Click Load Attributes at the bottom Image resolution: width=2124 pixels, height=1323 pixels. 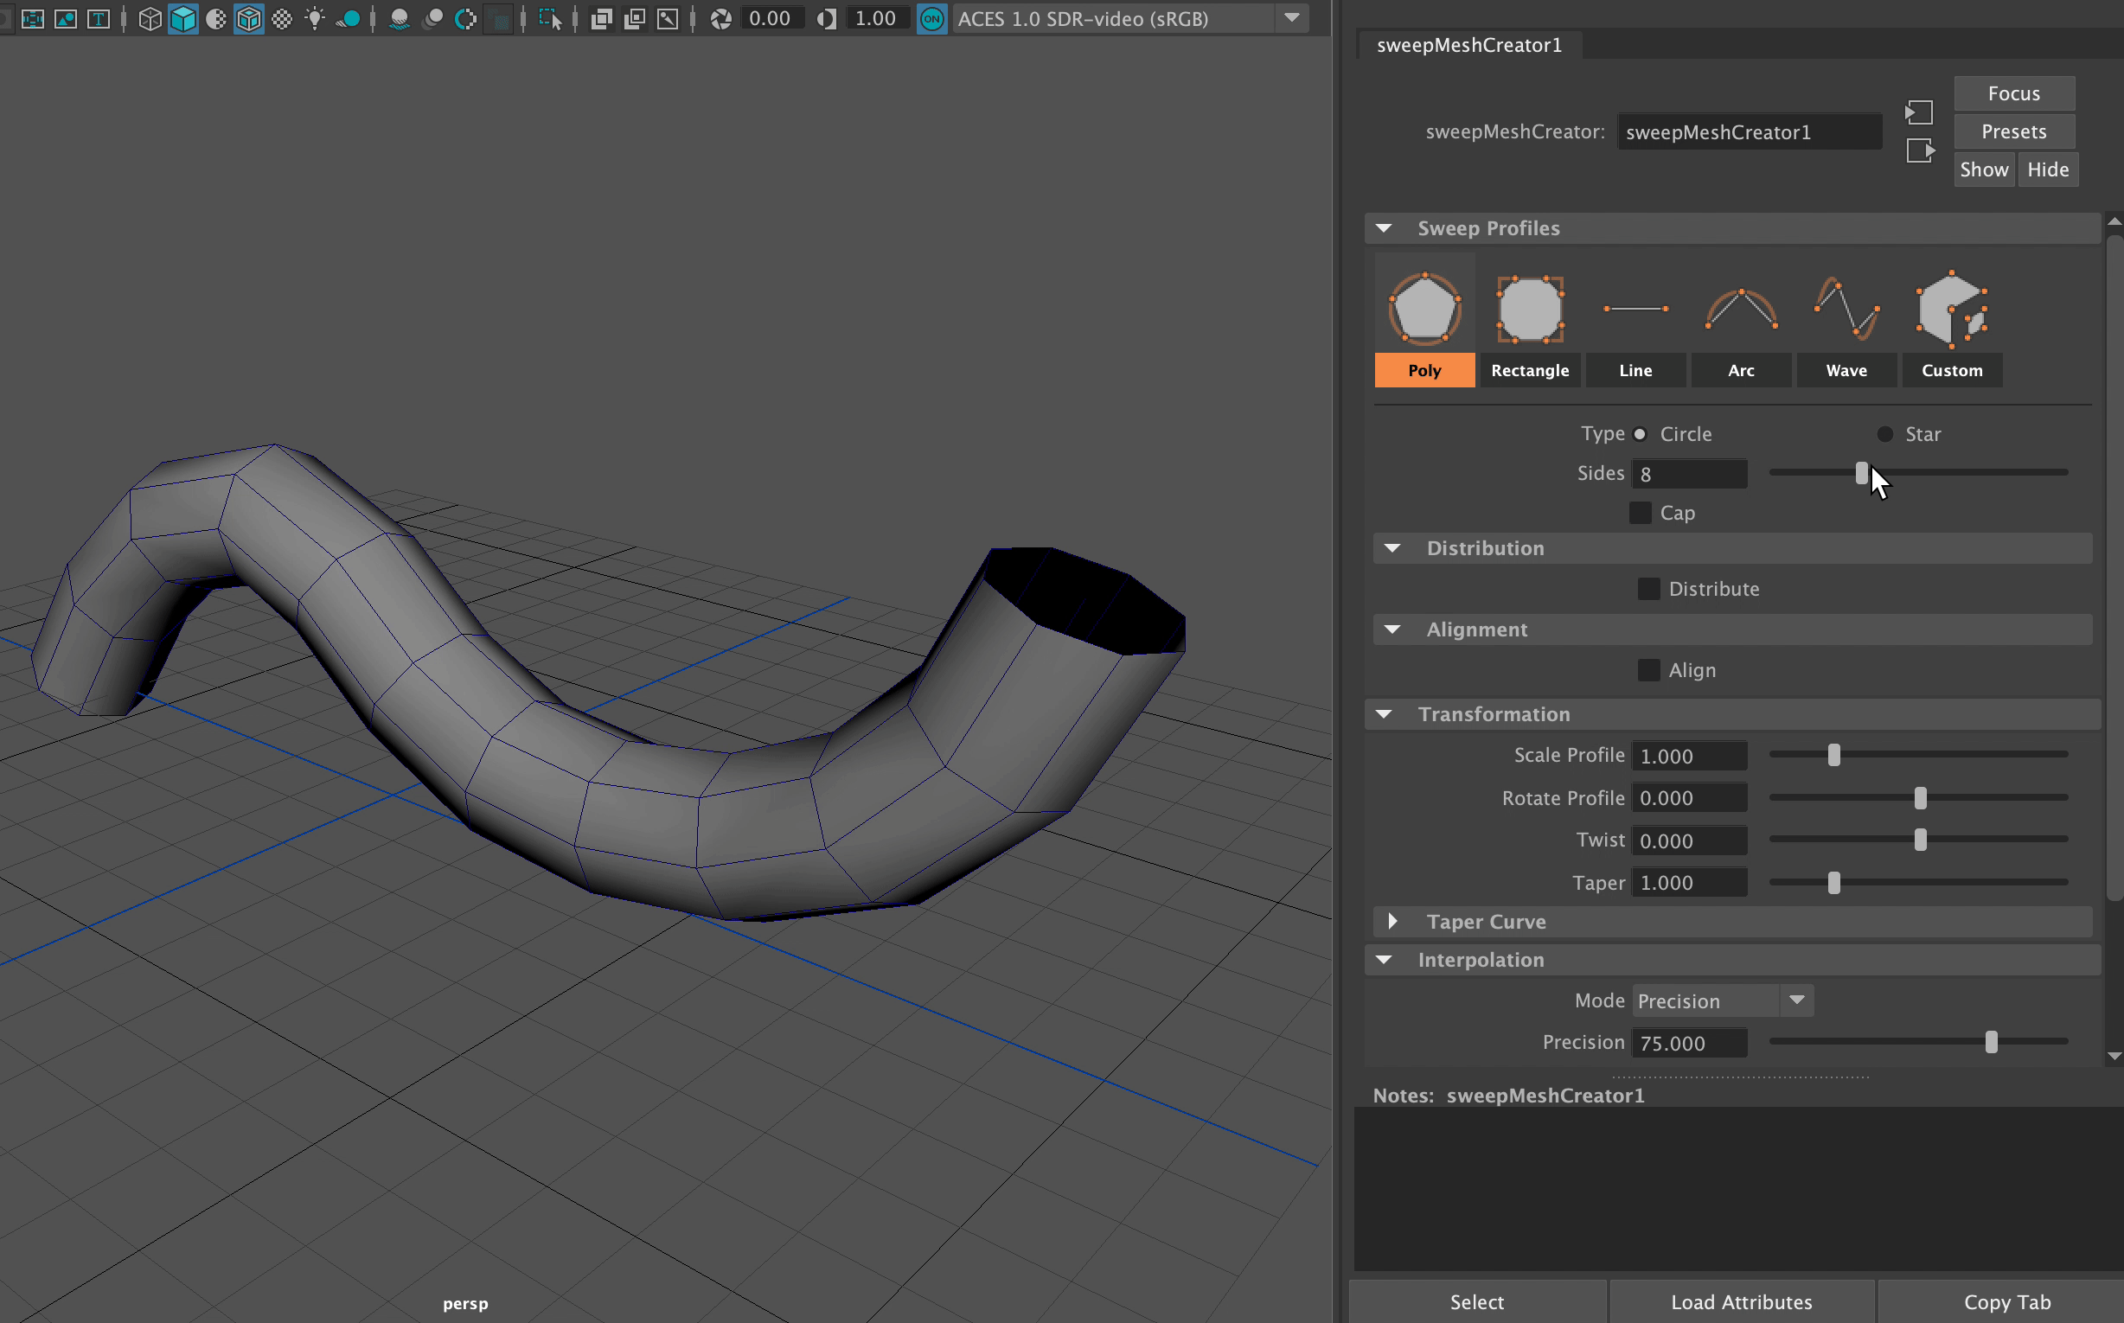pos(1741,1301)
